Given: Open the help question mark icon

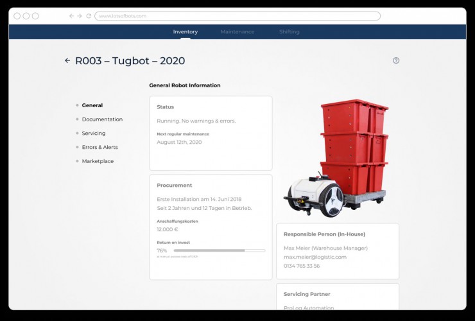Looking at the screenshot, I should click(396, 60).
